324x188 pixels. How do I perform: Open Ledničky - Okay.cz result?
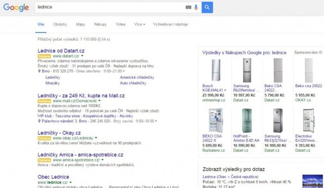click(59, 133)
